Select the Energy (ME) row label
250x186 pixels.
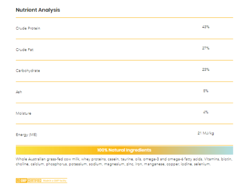[x=26, y=135]
